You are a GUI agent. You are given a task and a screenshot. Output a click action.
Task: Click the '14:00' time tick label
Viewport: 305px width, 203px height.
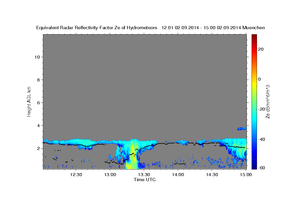coord(178,175)
